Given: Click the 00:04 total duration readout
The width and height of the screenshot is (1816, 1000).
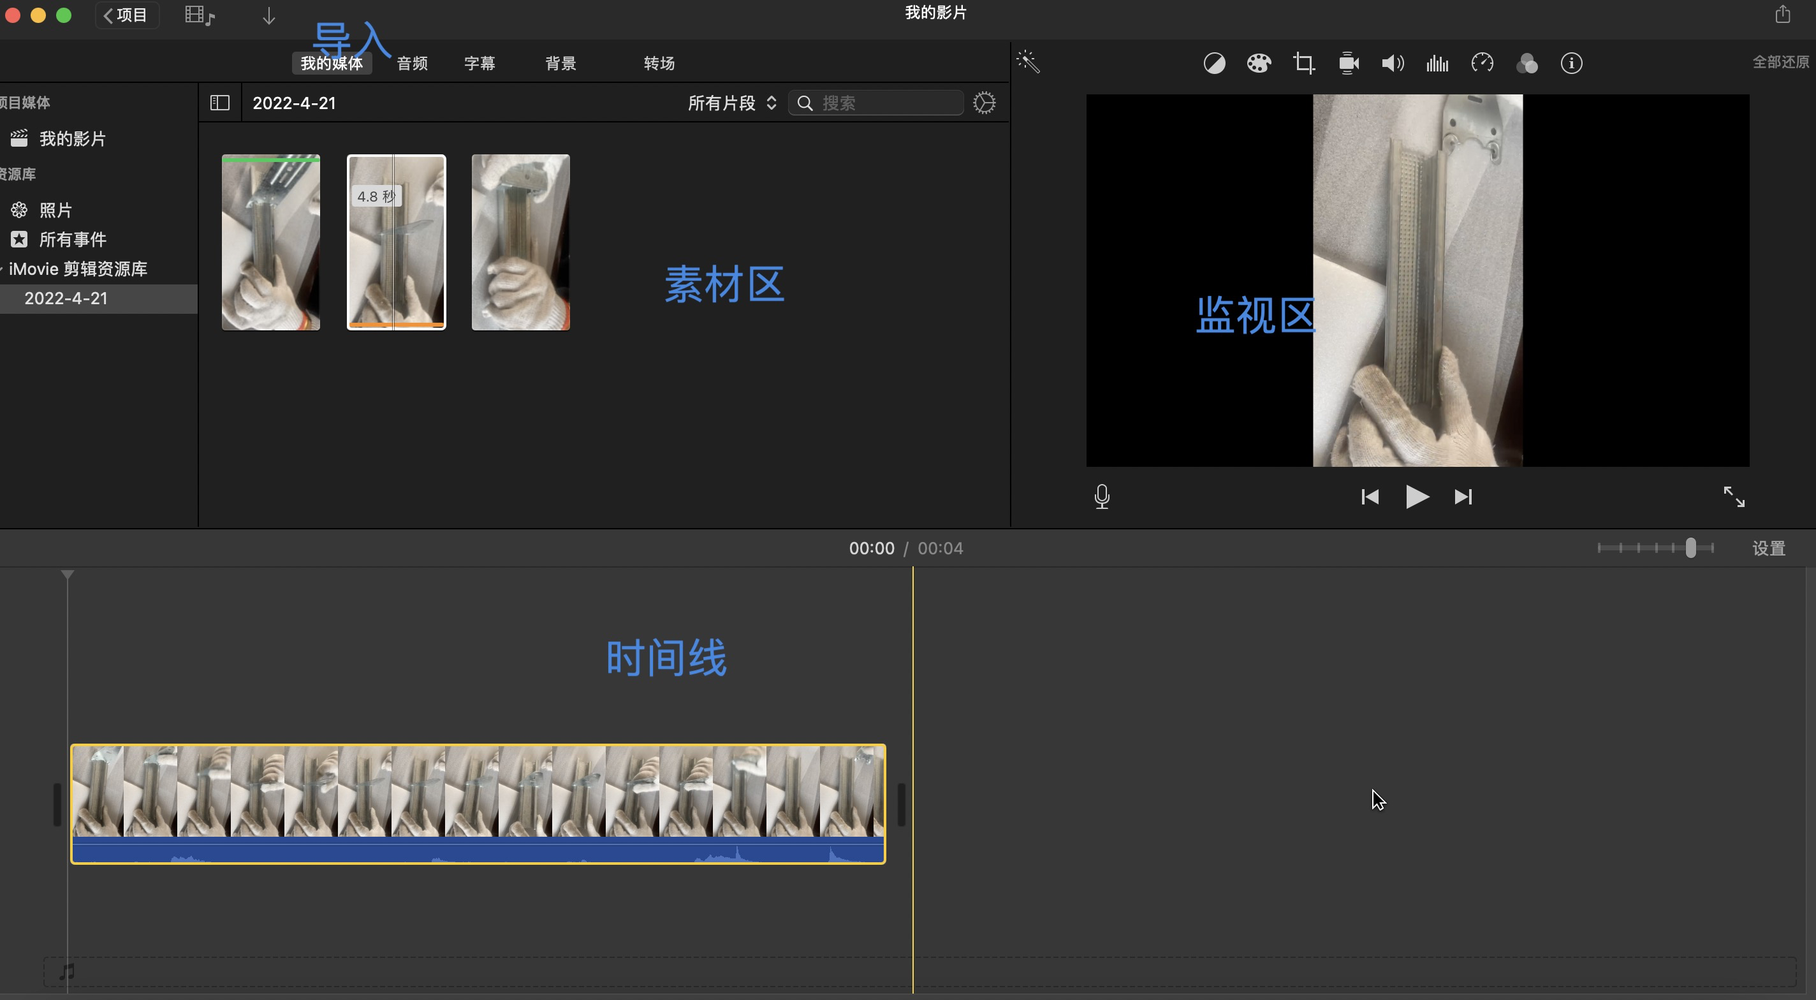Looking at the screenshot, I should [x=940, y=548].
